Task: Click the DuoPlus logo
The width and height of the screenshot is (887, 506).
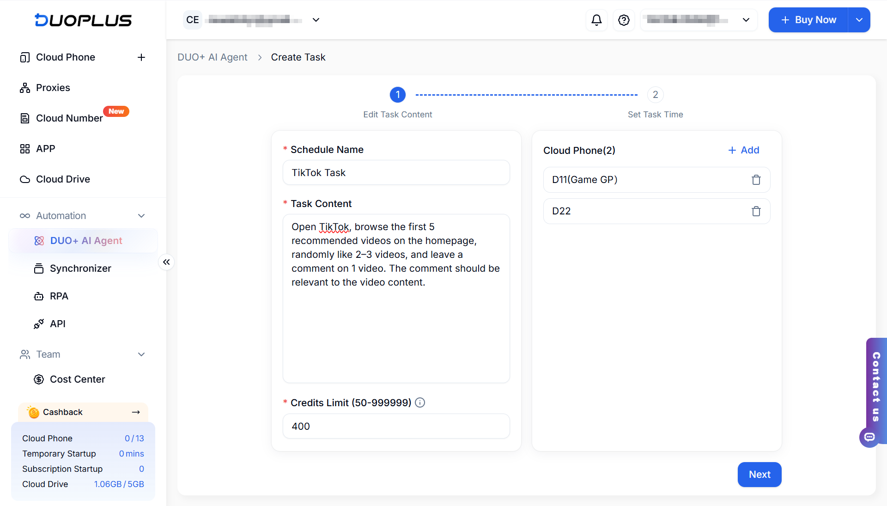Action: point(83,20)
